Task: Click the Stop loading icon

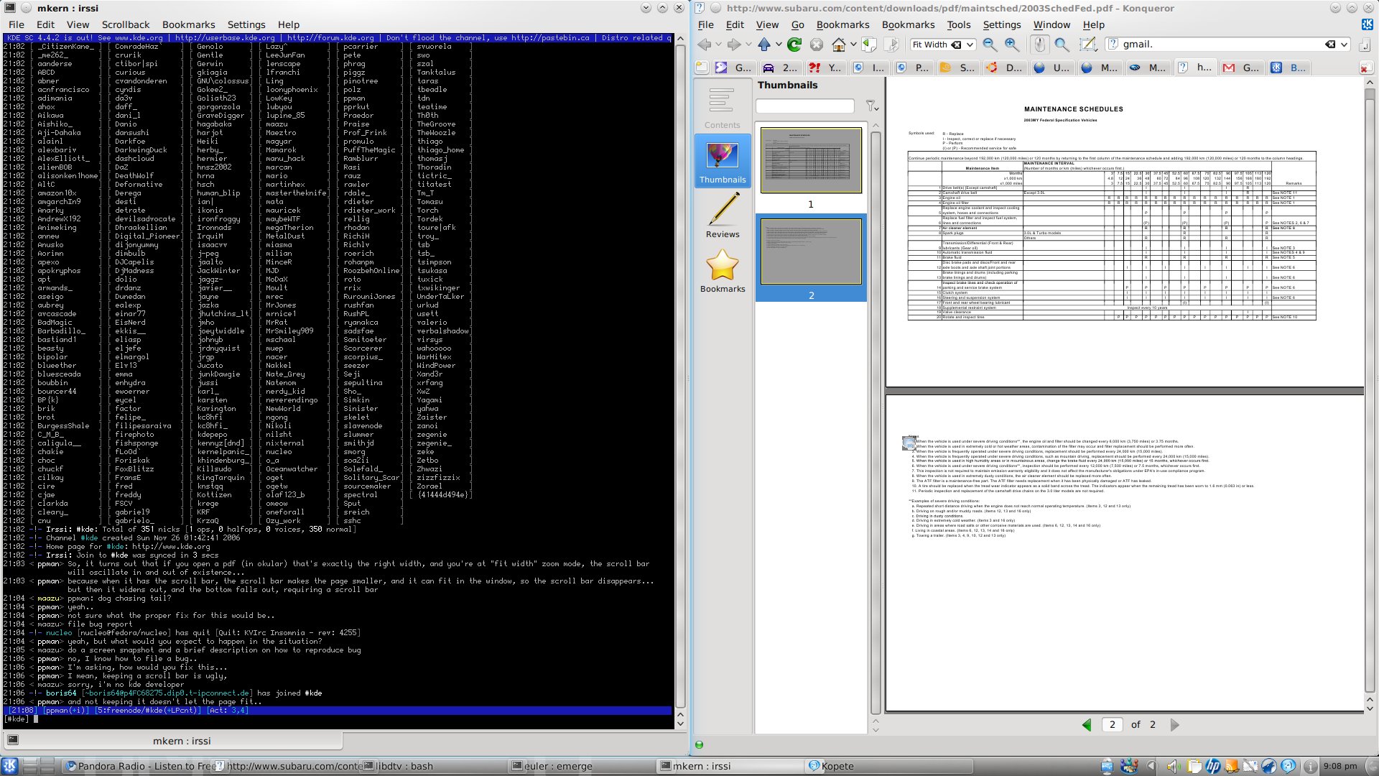Action: 817,45
